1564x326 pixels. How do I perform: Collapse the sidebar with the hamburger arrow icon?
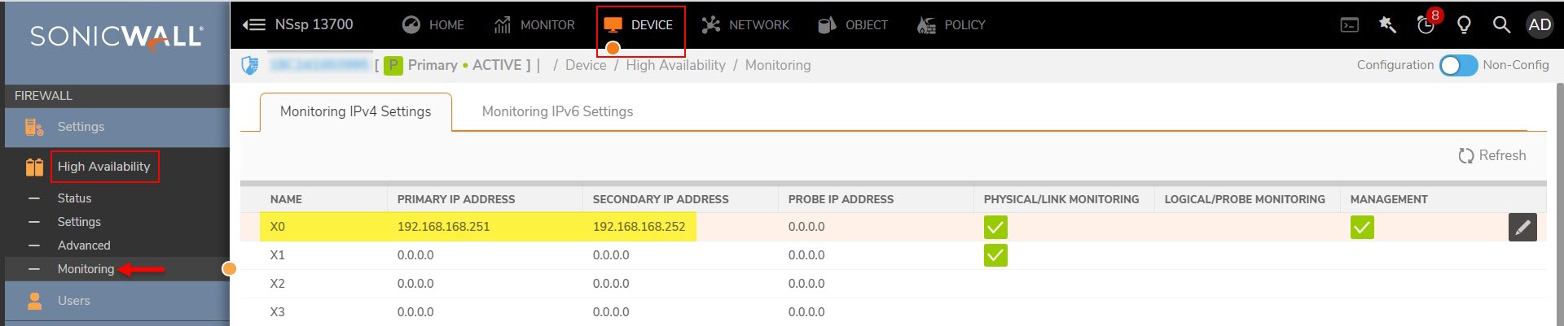(x=253, y=24)
